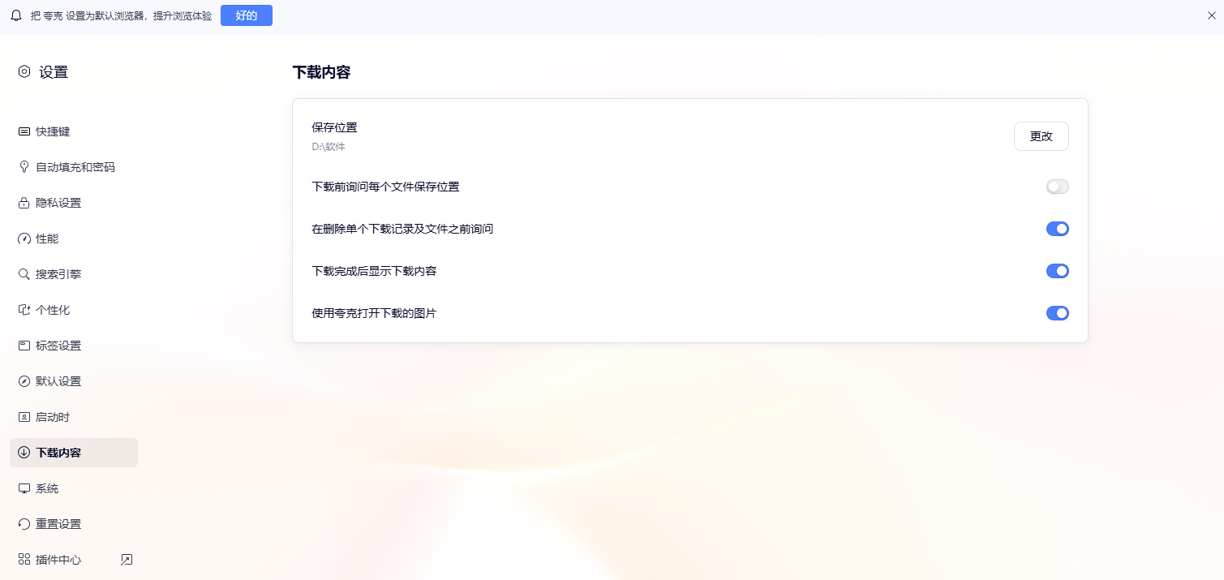Image resolution: width=1224 pixels, height=580 pixels.
Task: Click the icon beside 启动时
Action: [24, 417]
